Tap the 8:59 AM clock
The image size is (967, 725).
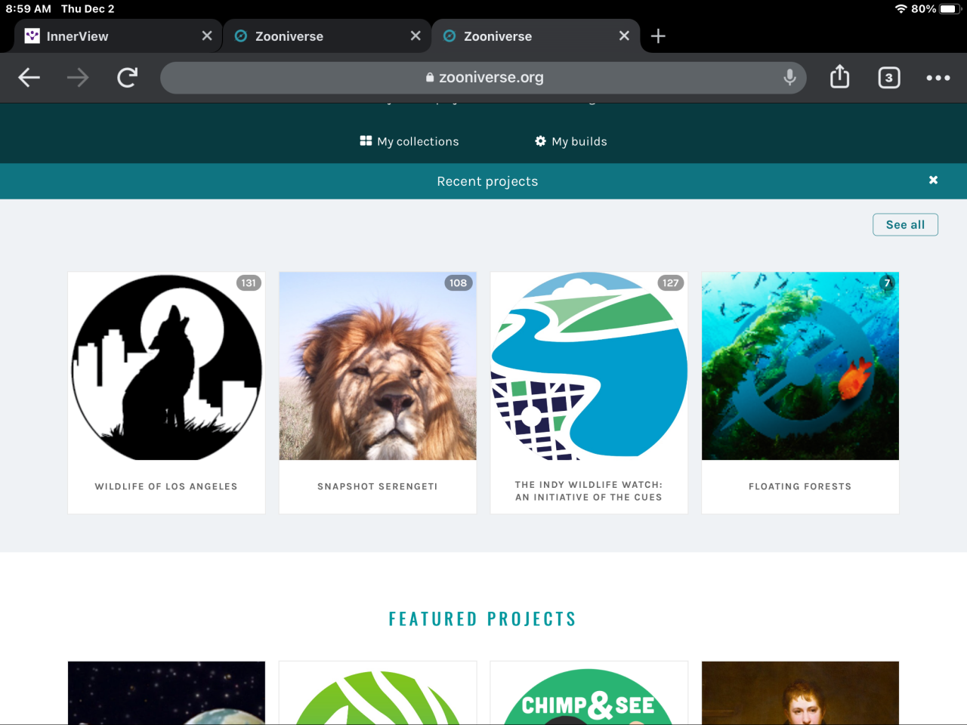coord(29,9)
